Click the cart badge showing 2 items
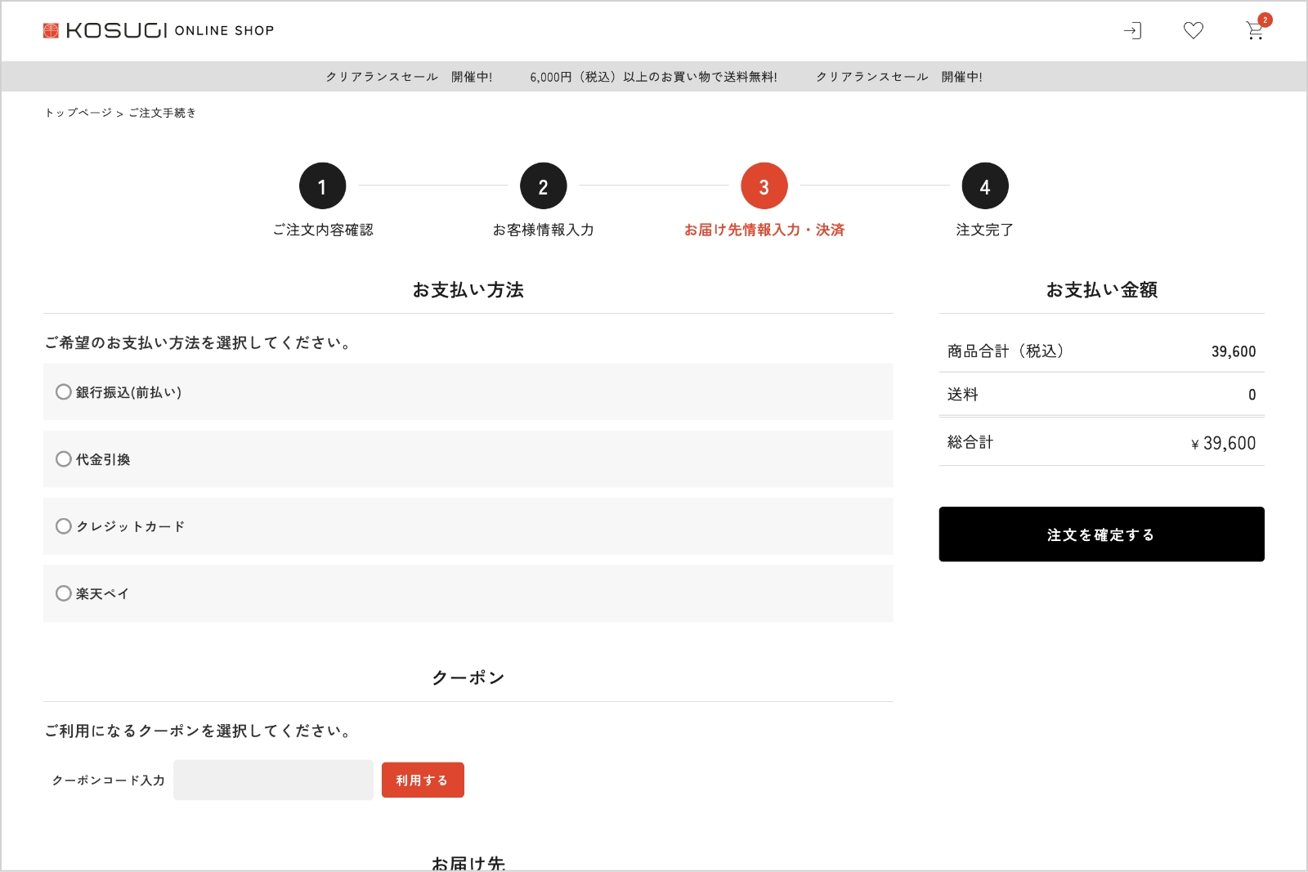1308x872 pixels. click(x=1265, y=20)
